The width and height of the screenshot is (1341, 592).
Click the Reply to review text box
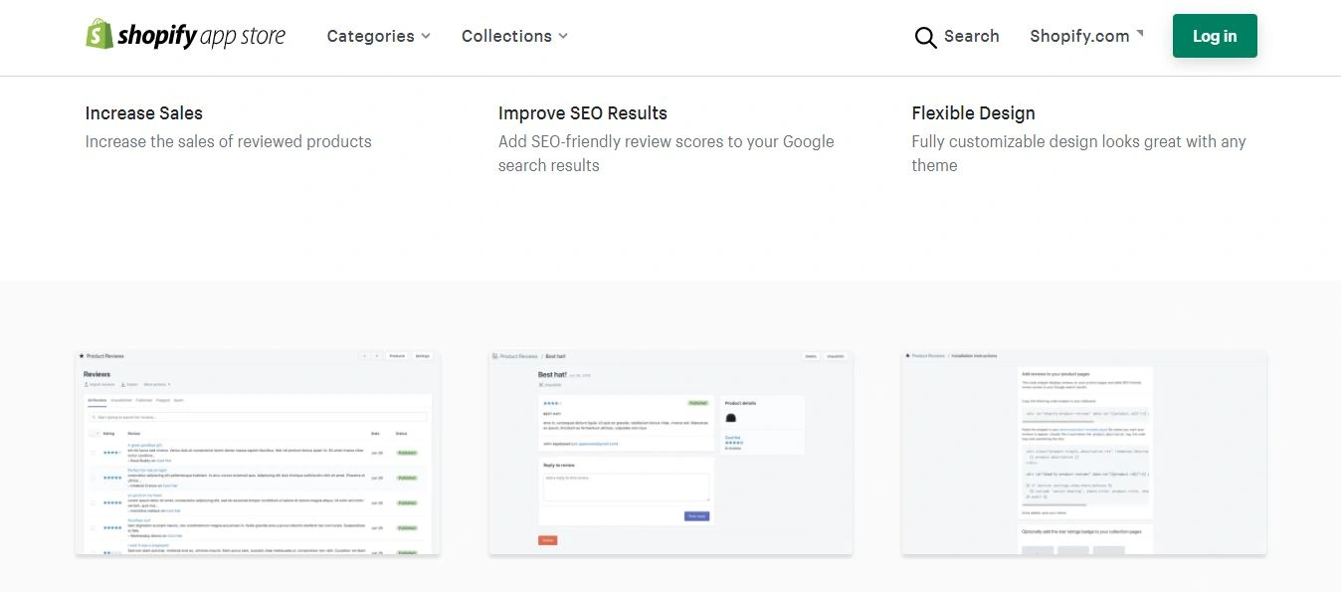click(626, 487)
